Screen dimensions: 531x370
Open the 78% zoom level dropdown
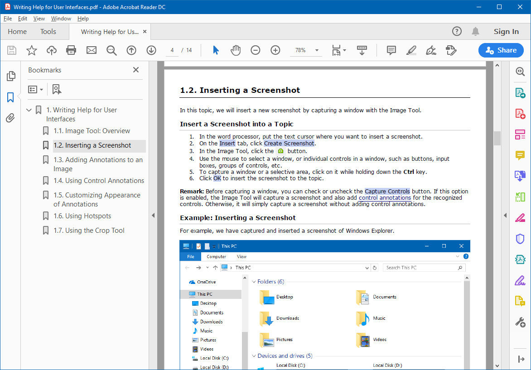(x=317, y=50)
